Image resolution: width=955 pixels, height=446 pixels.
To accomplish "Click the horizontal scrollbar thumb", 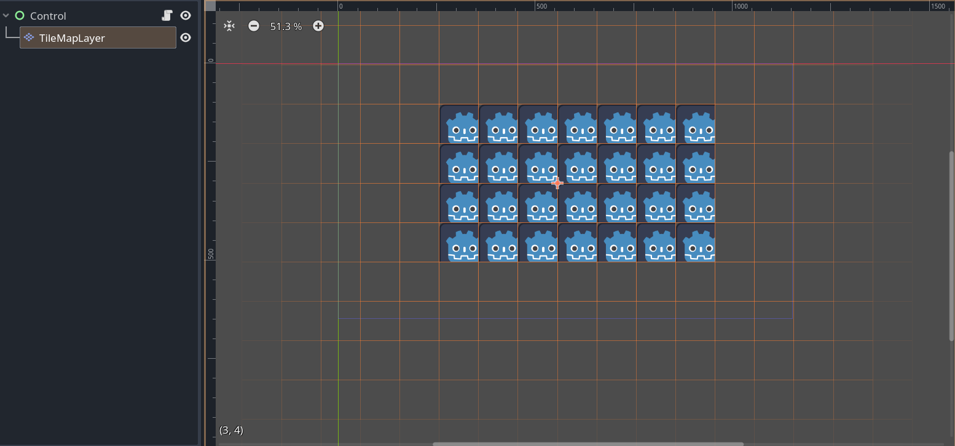I will pyautogui.click(x=588, y=444).
